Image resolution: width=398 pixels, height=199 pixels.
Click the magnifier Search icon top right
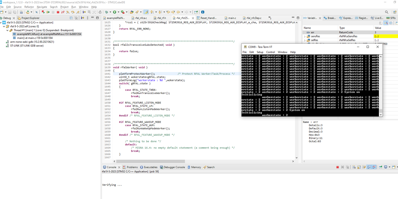[386, 12]
